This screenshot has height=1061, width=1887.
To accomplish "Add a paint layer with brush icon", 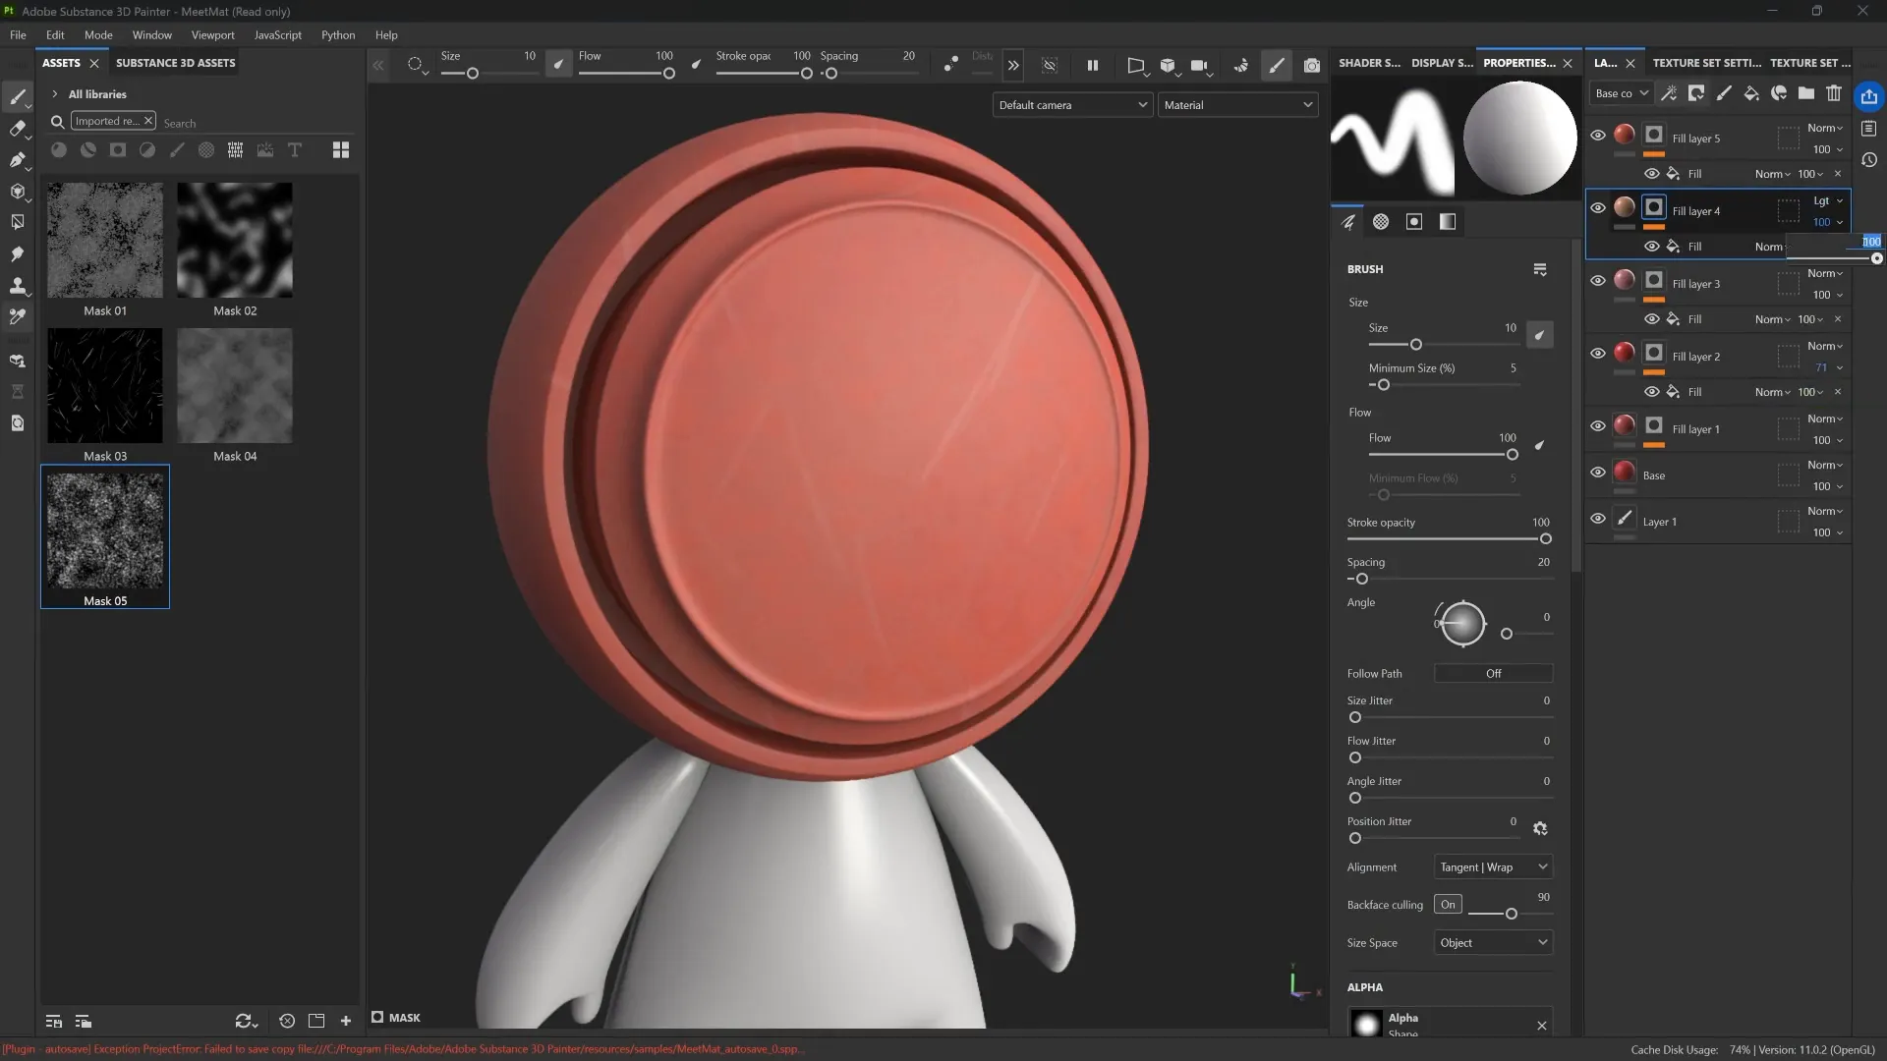I will pyautogui.click(x=1723, y=93).
